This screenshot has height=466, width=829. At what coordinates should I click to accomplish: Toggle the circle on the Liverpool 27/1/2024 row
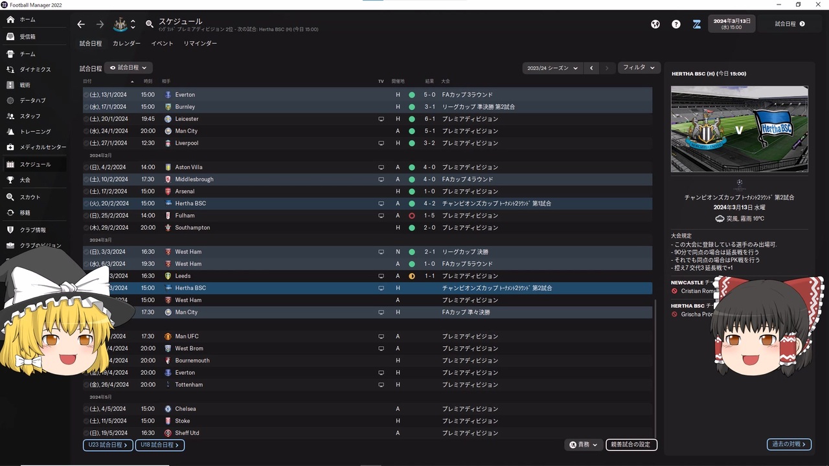(x=87, y=143)
